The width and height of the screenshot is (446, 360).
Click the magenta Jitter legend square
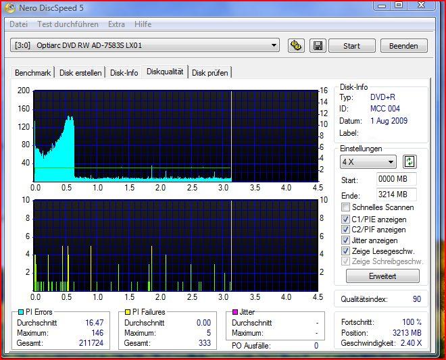[235, 312]
